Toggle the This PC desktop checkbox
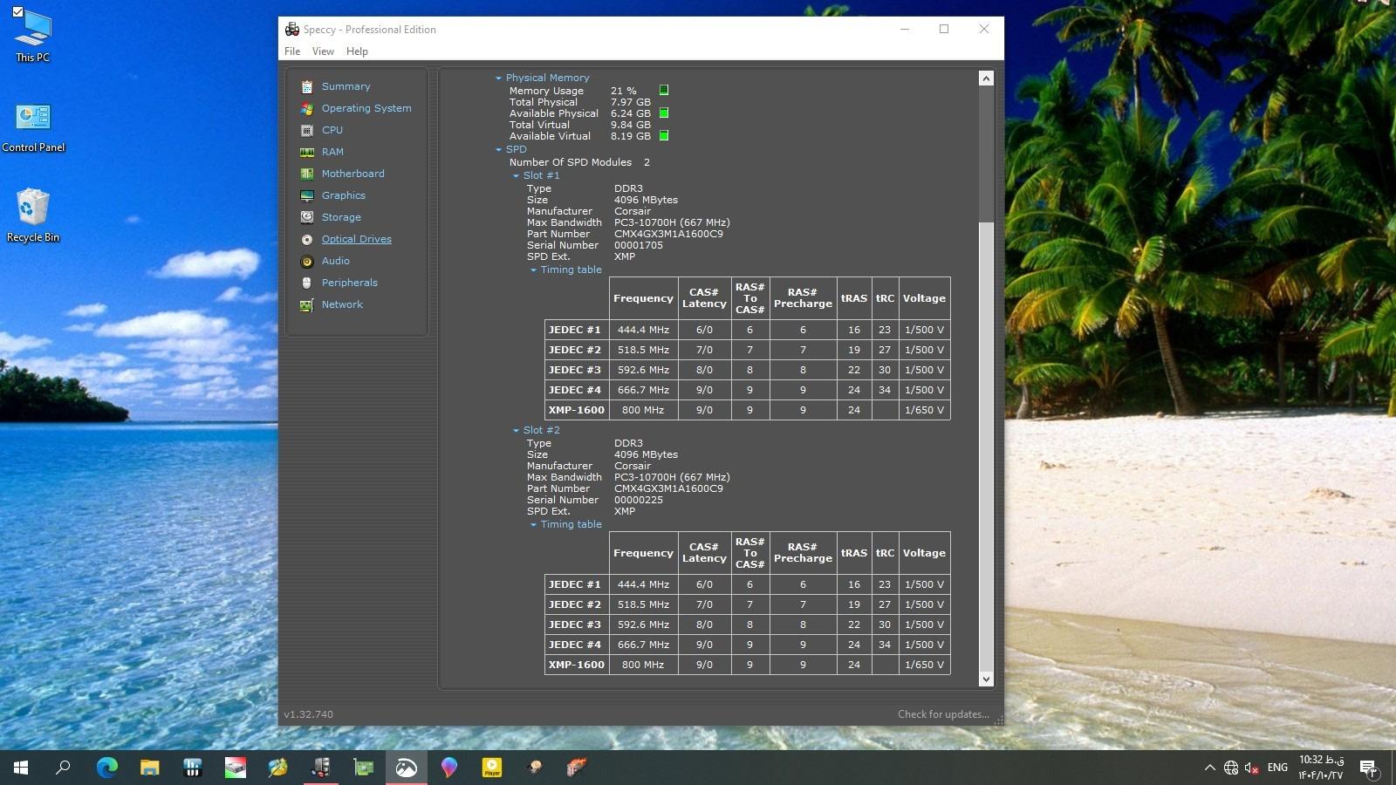 (17, 12)
